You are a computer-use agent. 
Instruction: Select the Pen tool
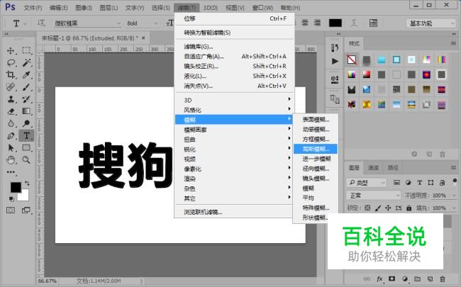tap(11, 136)
